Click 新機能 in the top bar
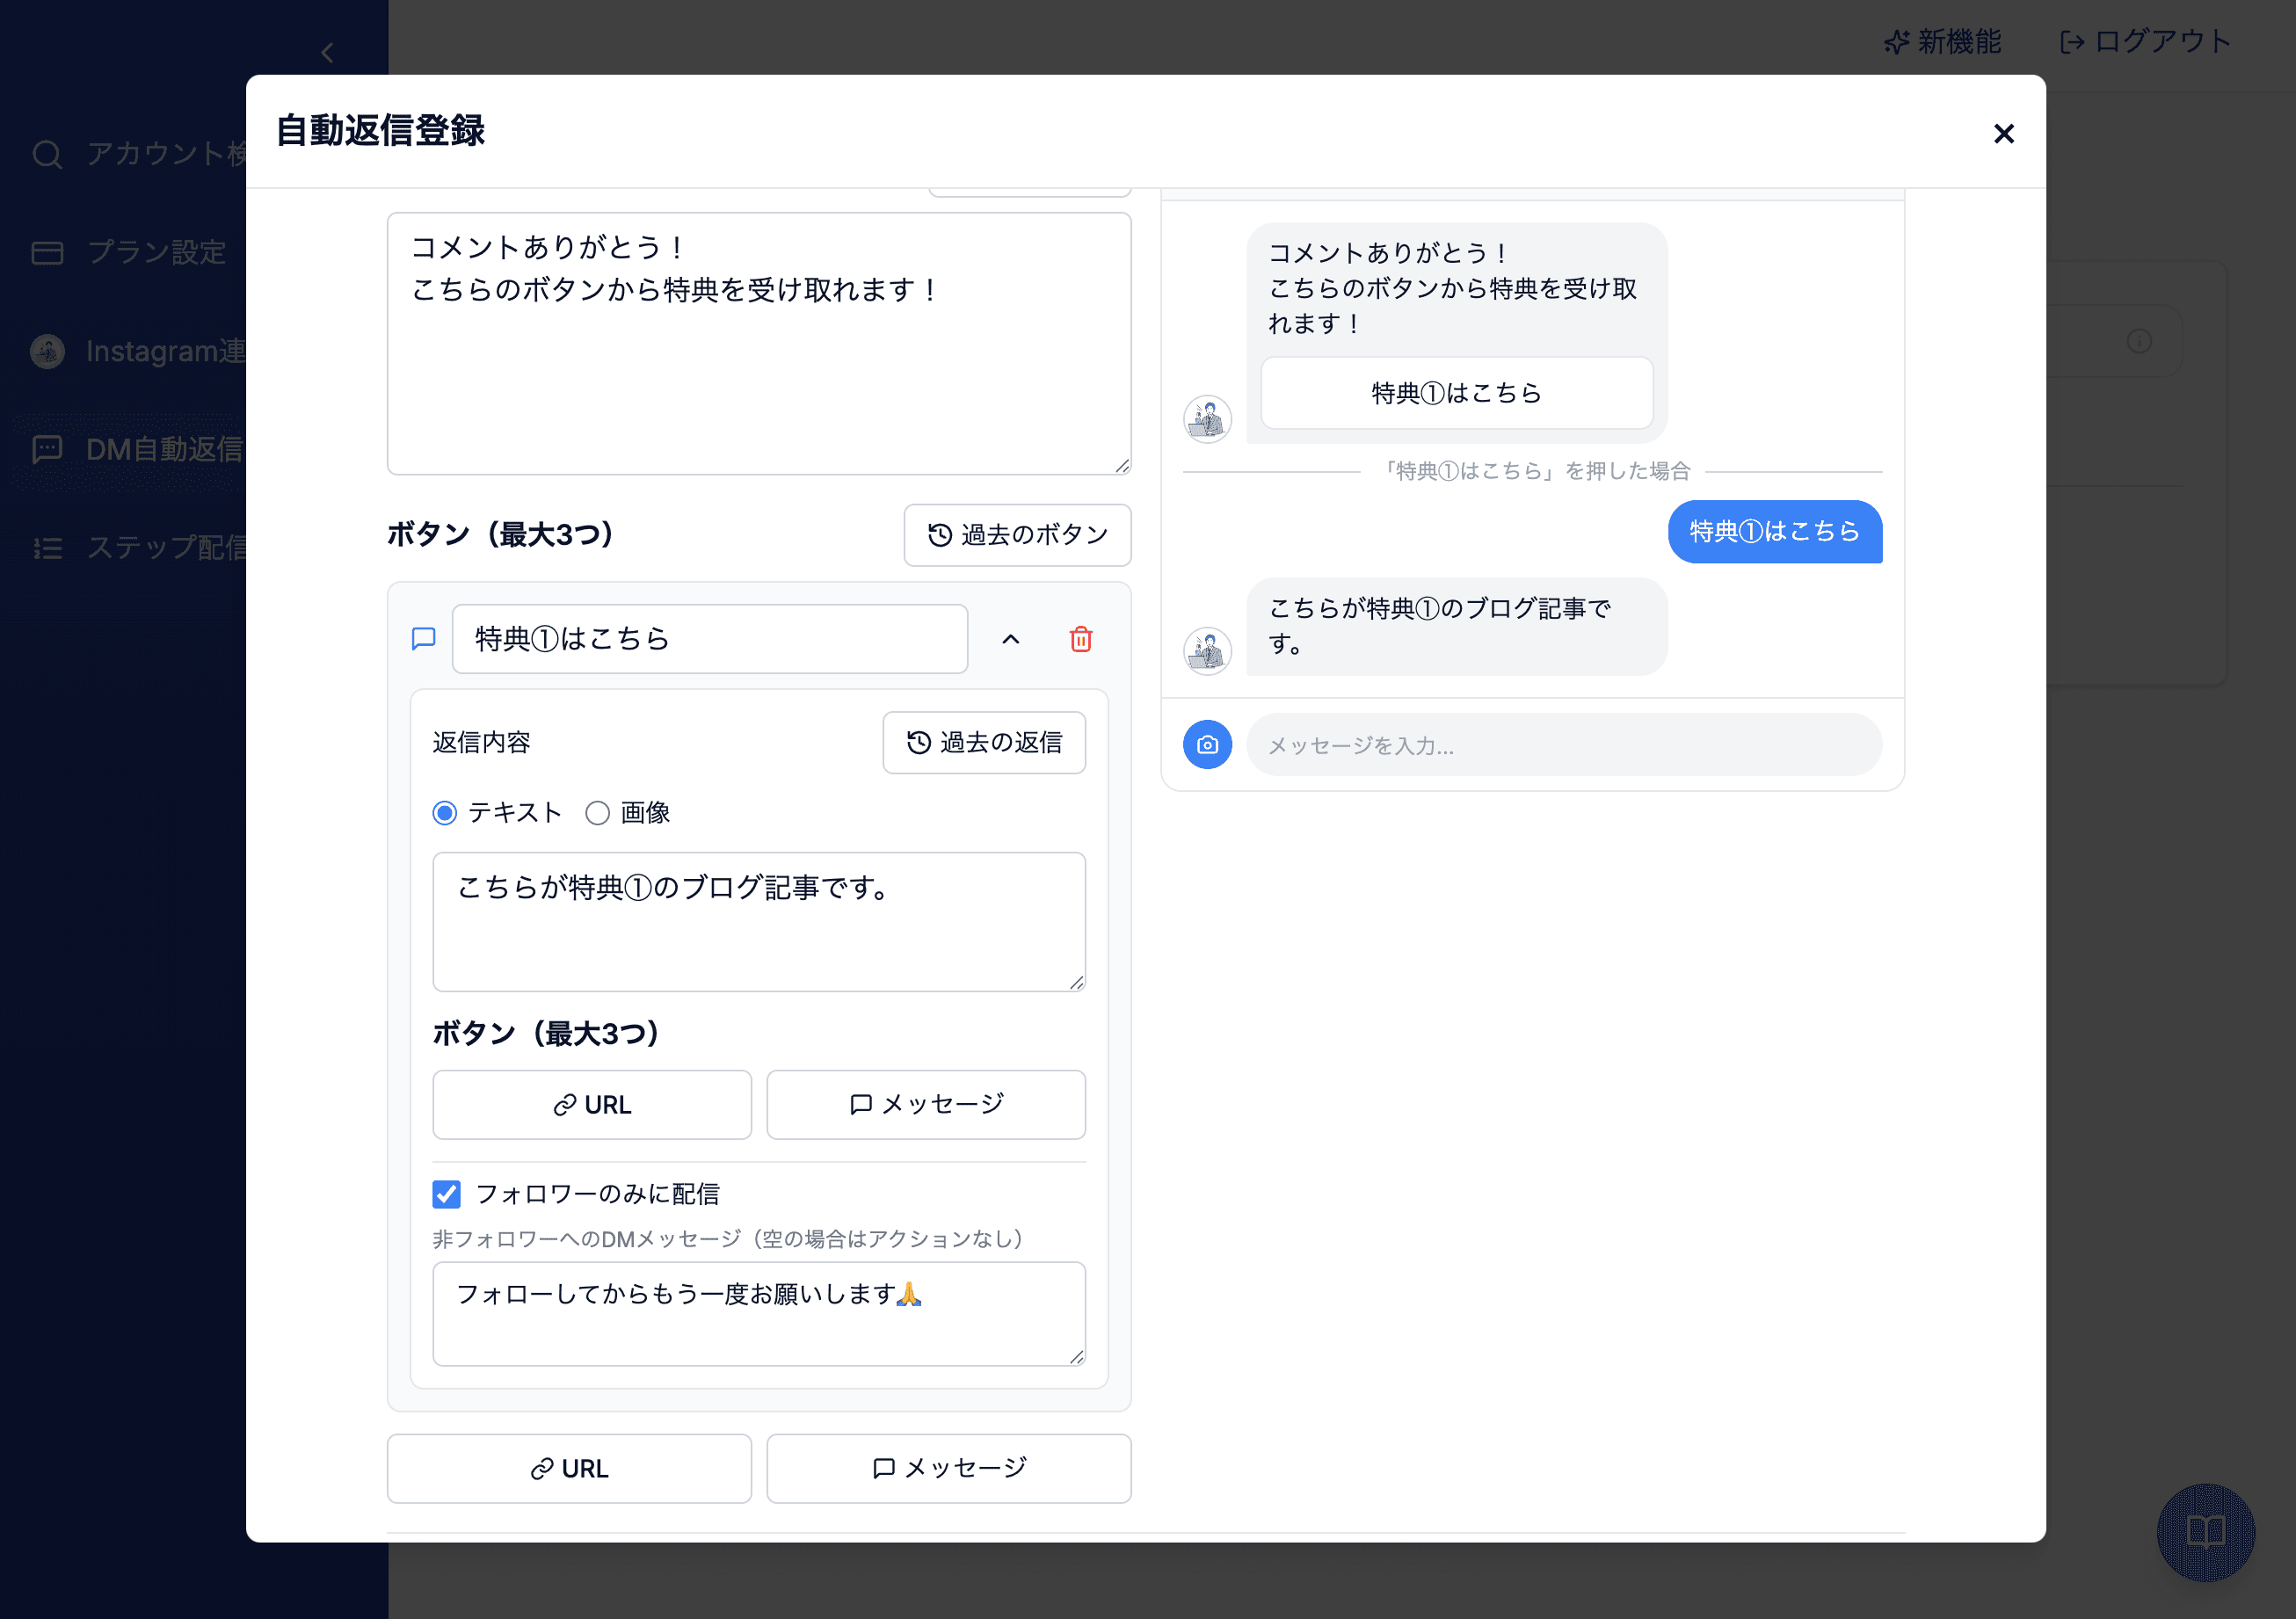The image size is (2296, 1619). 1942,41
